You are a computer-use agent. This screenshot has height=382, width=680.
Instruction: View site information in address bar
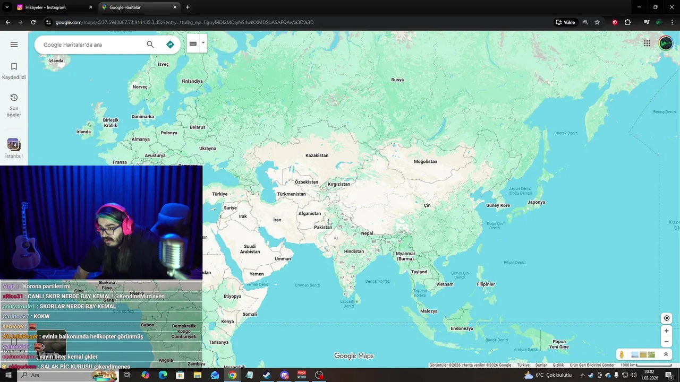(x=48, y=22)
